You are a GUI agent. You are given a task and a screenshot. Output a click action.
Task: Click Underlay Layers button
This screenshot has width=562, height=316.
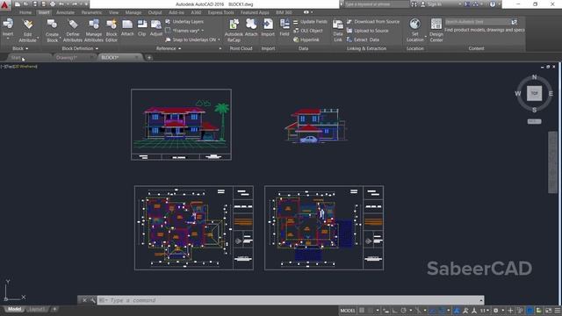[x=184, y=22]
